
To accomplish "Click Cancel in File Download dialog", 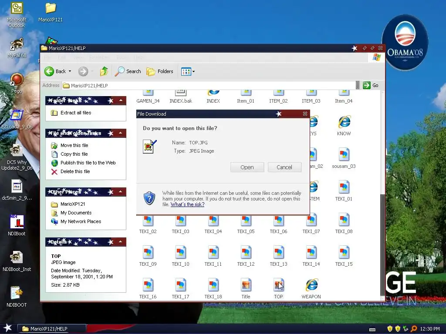I will (x=284, y=167).
